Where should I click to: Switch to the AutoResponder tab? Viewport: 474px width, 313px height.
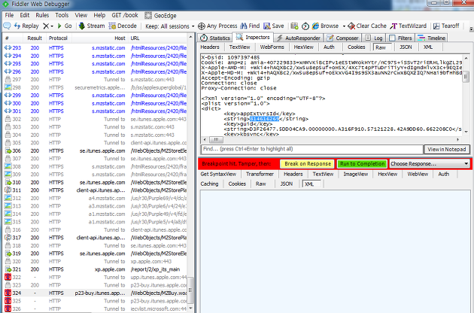(x=299, y=38)
